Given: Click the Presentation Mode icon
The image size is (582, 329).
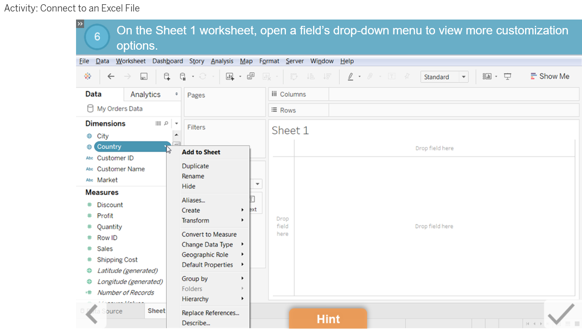Looking at the screenshot, I should 508,76.
